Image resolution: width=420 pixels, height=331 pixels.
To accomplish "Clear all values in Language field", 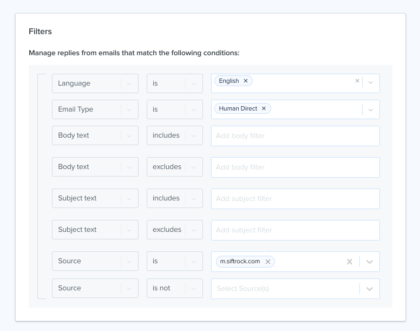I will click(357, 81).
